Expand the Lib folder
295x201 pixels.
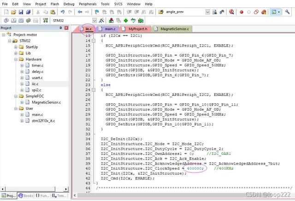click(x=16, y=53)
